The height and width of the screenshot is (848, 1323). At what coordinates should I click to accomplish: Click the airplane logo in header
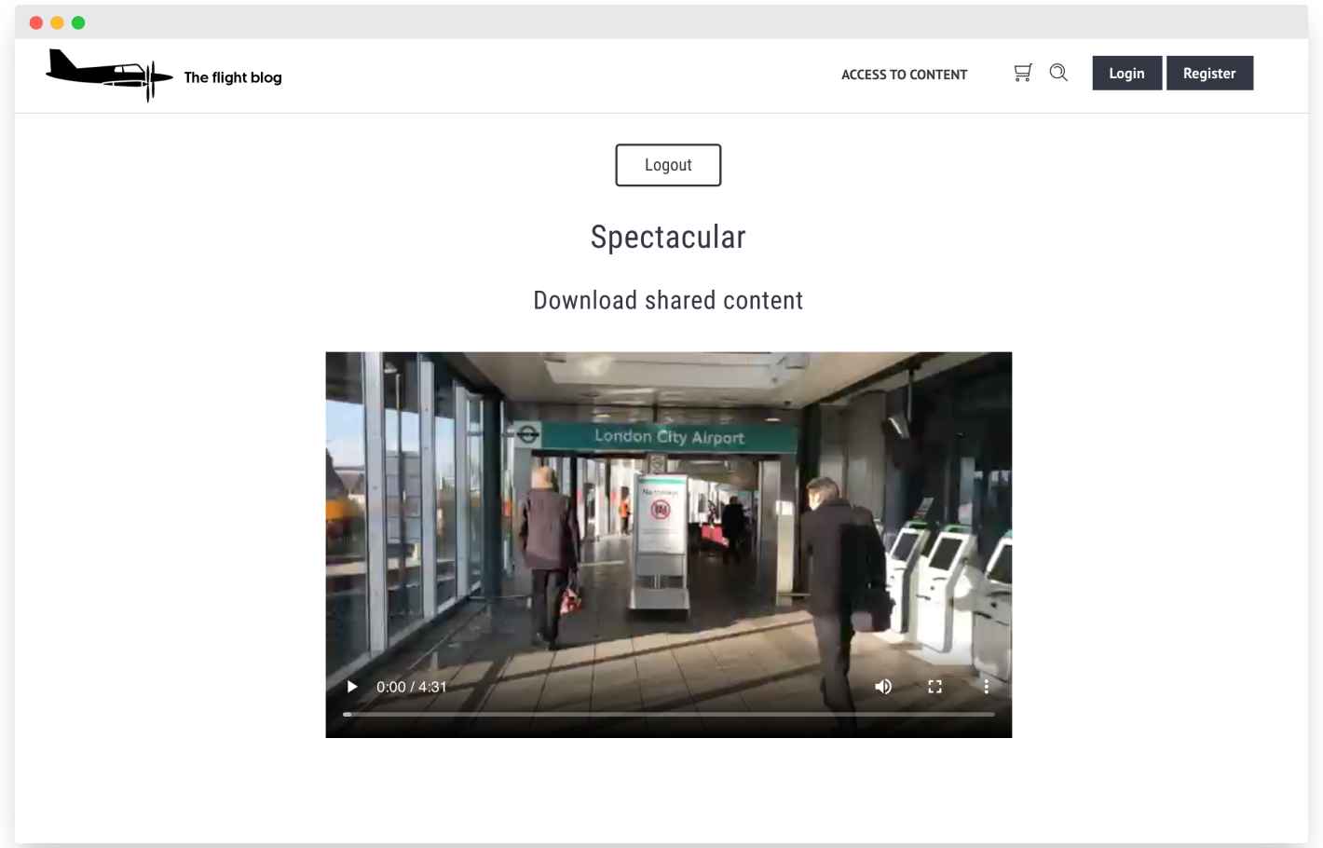tap(109, 75)
